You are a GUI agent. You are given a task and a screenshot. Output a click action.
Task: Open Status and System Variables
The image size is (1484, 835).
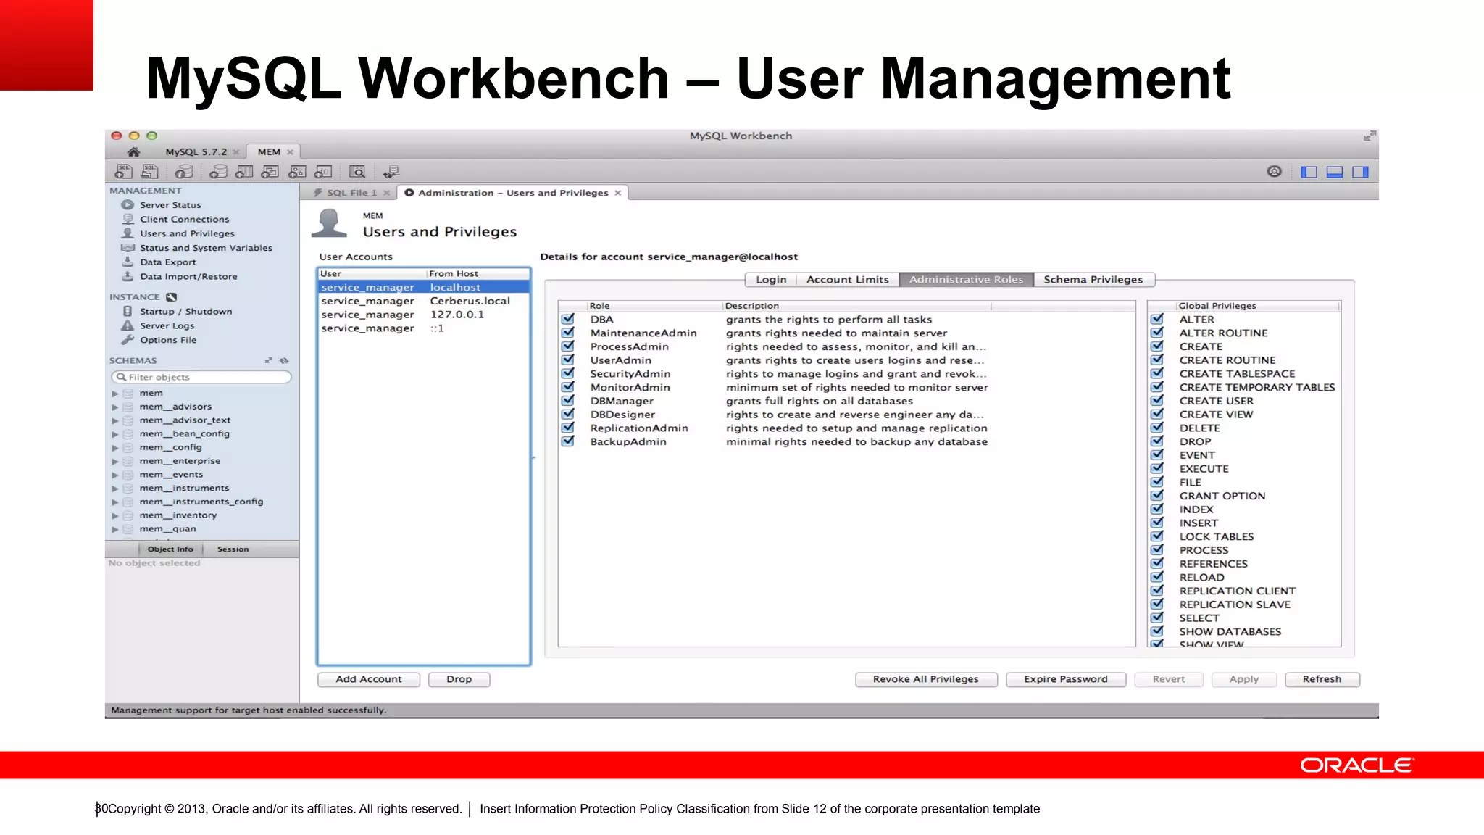pyautogui.click(x=206, y=248)
